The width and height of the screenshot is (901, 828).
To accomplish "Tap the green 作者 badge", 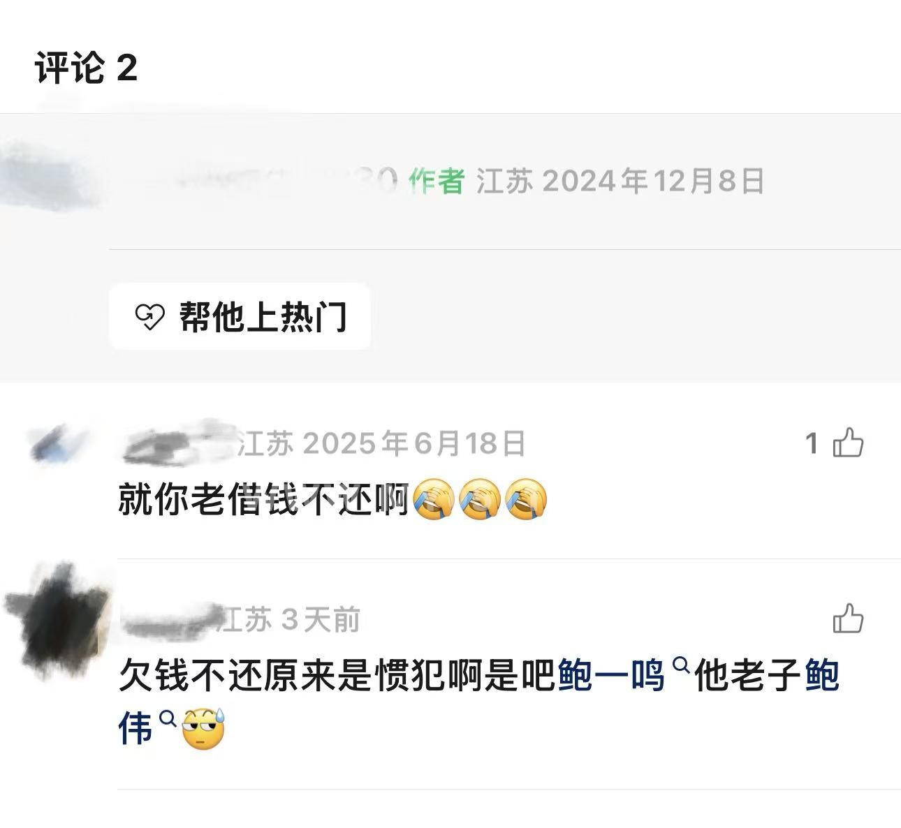I will tap(436, 182).
